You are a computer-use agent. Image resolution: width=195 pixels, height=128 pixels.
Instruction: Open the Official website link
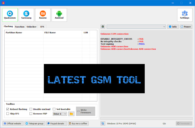13,123
